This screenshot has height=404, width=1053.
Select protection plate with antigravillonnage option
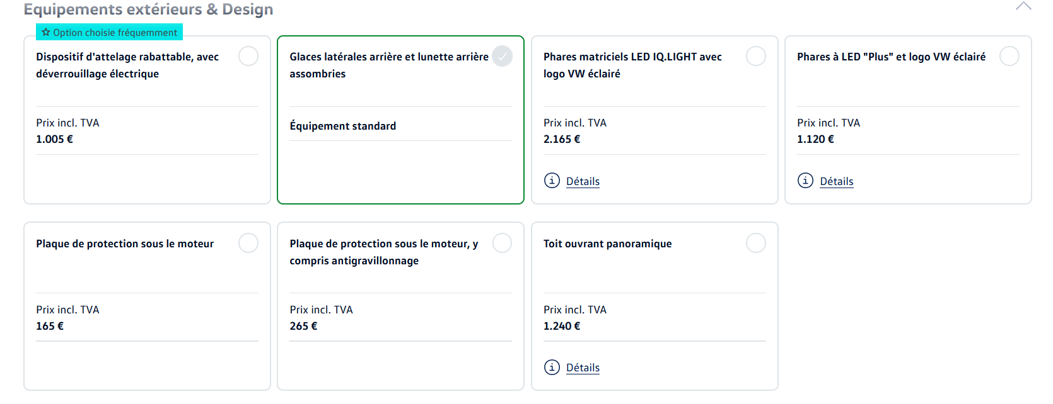click(502, 243)
